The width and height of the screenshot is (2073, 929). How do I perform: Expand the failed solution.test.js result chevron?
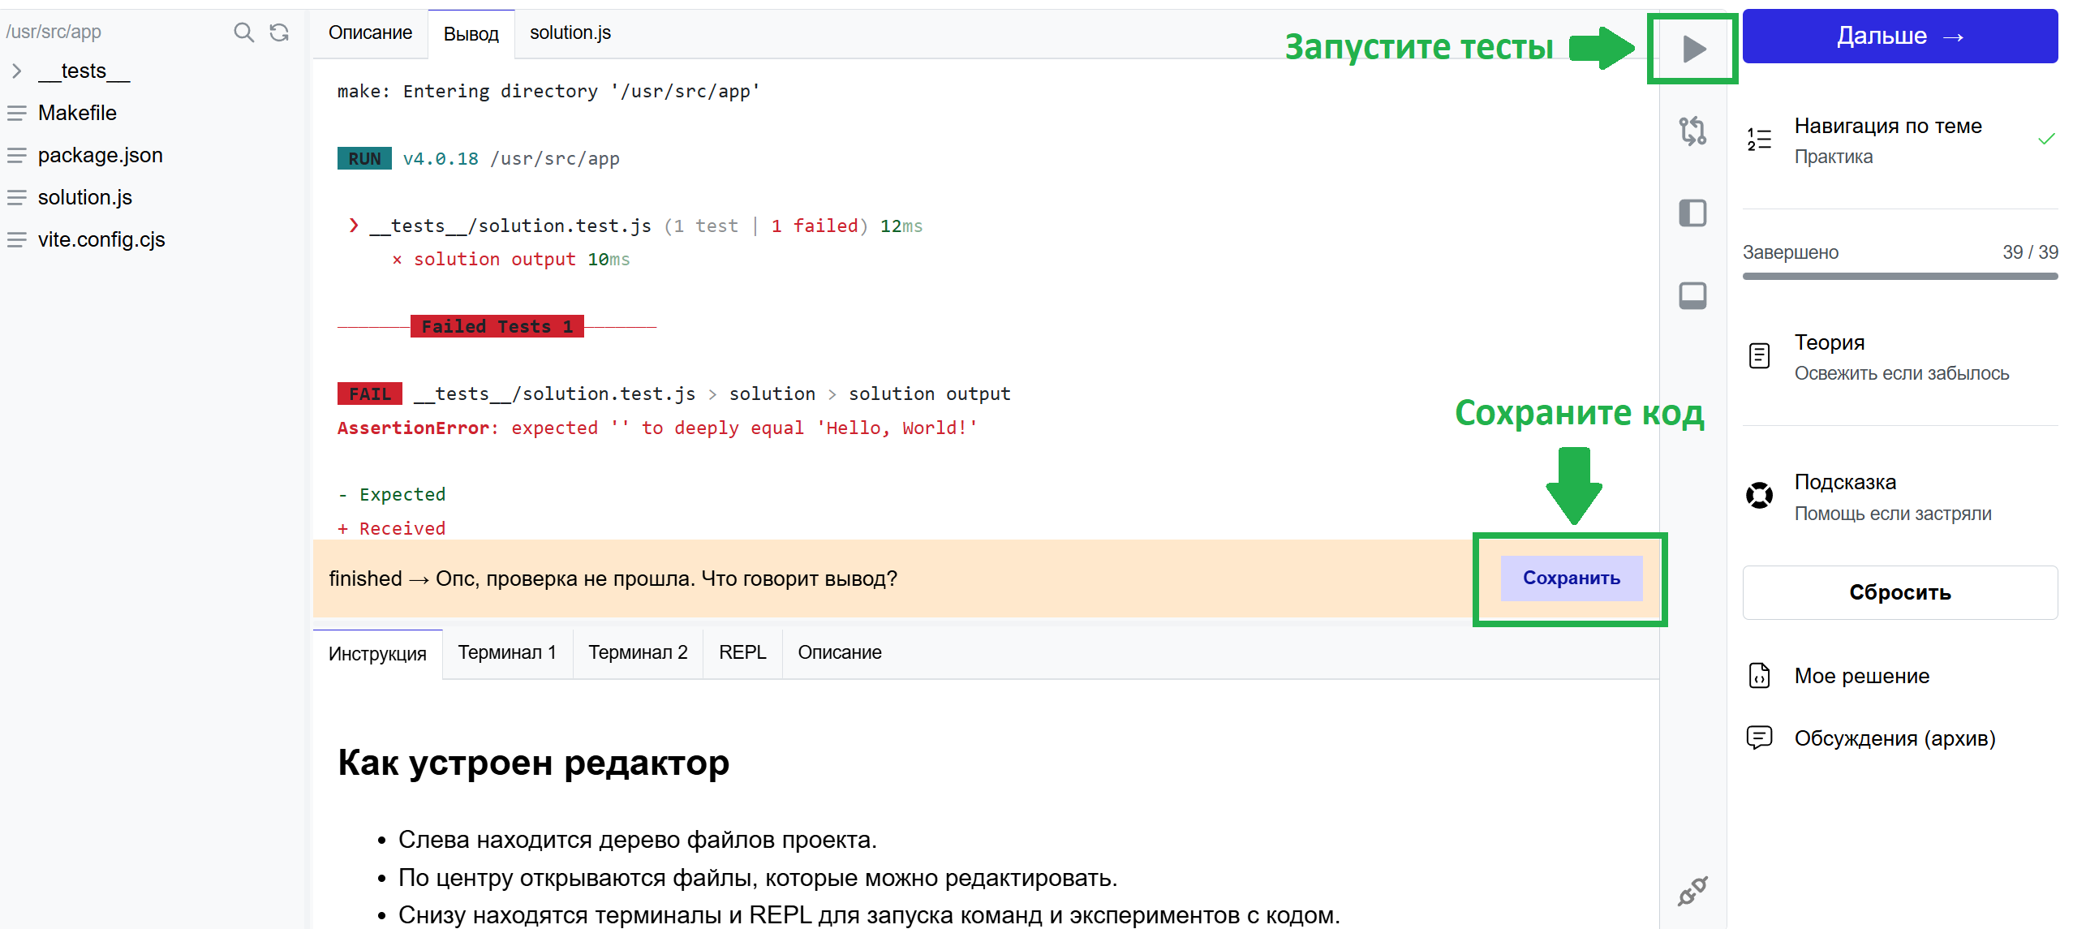tap(354, 226)
